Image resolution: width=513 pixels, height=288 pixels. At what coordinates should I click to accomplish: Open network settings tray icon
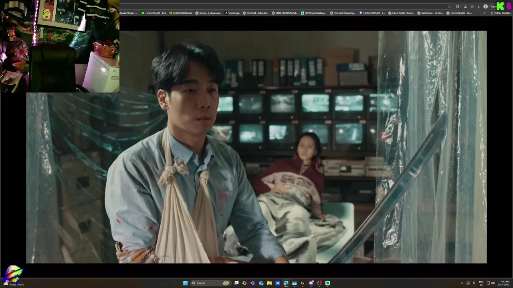point(488,283)
